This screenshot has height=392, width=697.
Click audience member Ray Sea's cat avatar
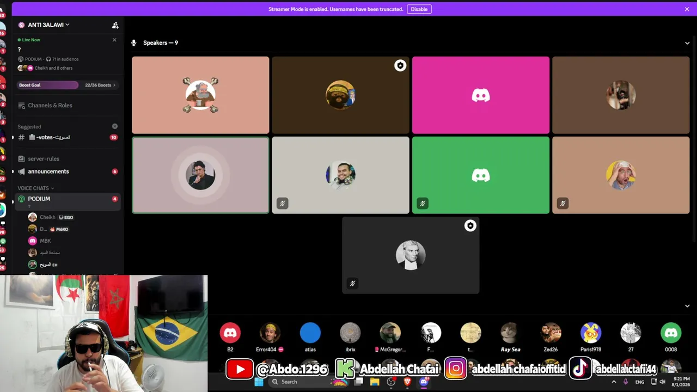[511, 333]
